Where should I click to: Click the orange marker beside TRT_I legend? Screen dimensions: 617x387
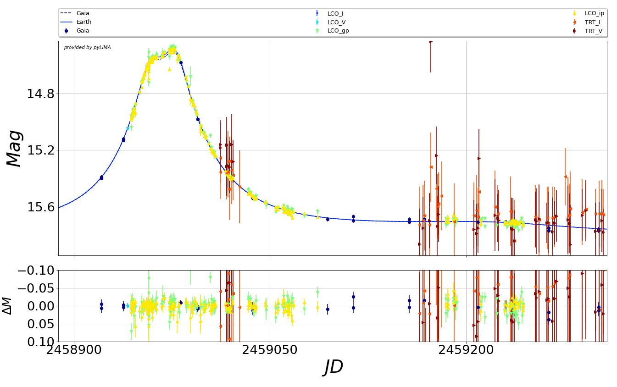tap(574, 22)
